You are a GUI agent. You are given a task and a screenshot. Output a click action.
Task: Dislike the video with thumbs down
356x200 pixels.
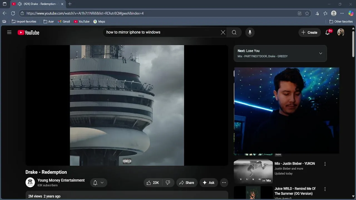(x=168, y=182)
